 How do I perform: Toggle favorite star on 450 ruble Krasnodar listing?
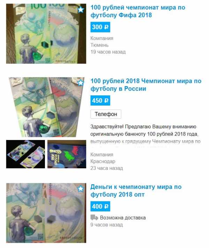pyautogui.click(x=81, y=83)
